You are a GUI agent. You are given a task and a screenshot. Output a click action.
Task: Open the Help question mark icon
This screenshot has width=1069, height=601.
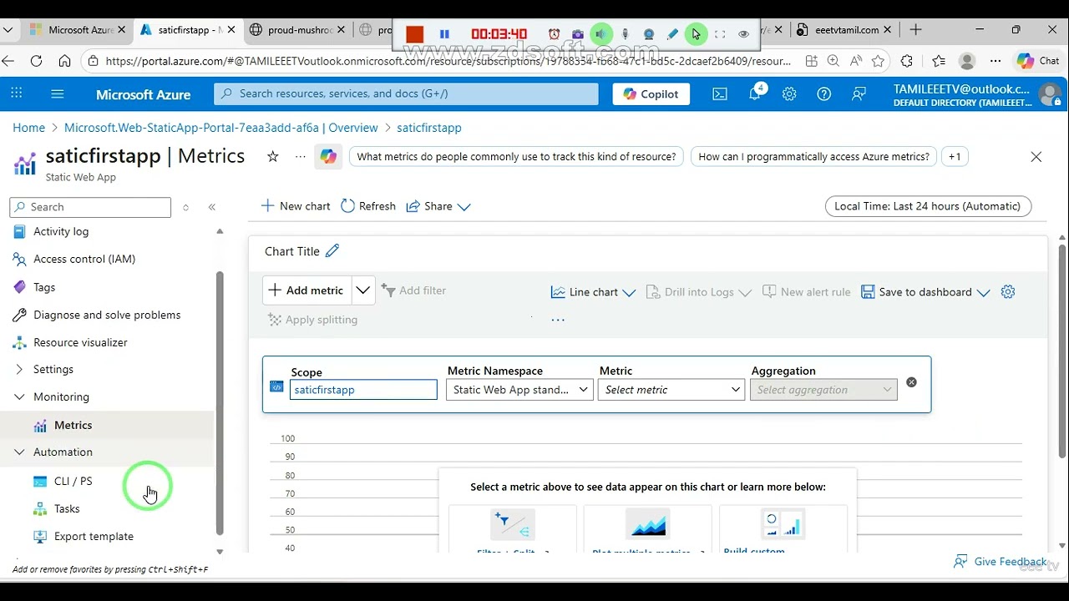[824, 94]
